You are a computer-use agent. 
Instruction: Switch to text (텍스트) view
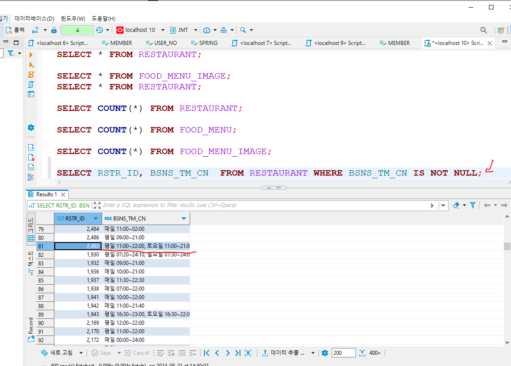(31, 264)
